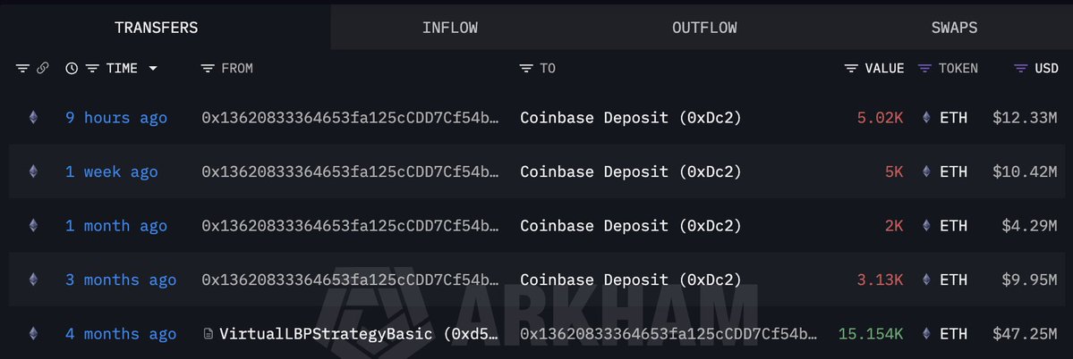Click the VALUE column filter icon
This screenshot has width=1073, height=359.
[851, 69]
